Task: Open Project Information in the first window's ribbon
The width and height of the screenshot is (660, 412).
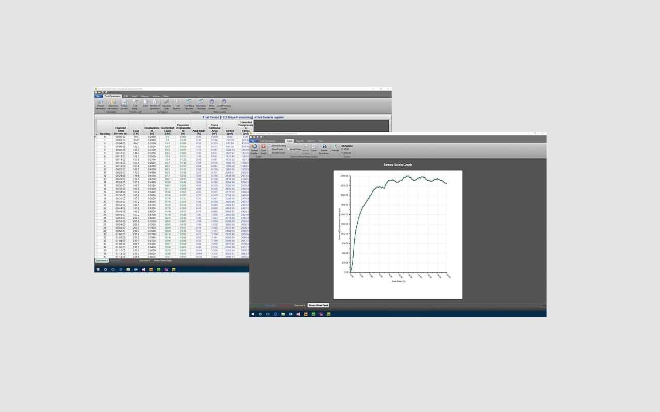Action: point(101,105)
